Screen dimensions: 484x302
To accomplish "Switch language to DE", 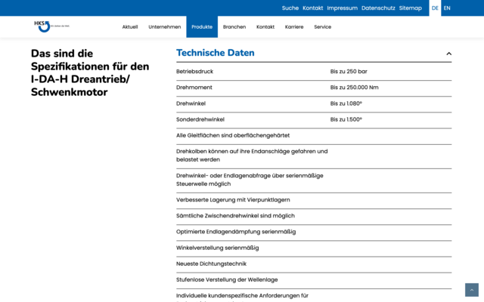I will (x=435, y=8).
